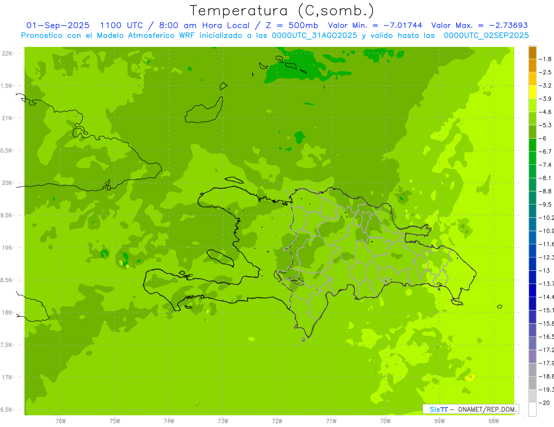Click the dark orange swatch above -1.8
Screen dimensions: 554x427
532,53
